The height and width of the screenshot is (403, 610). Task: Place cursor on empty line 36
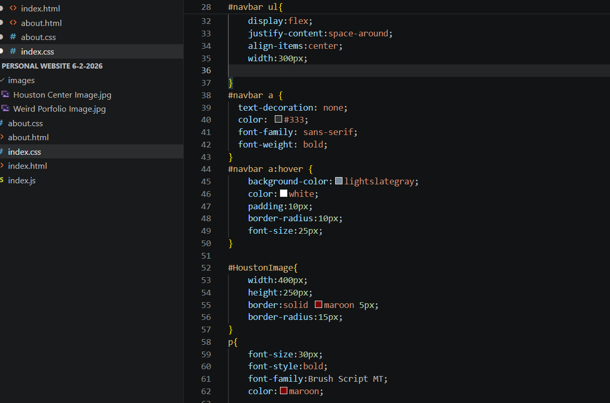(418, 71)
